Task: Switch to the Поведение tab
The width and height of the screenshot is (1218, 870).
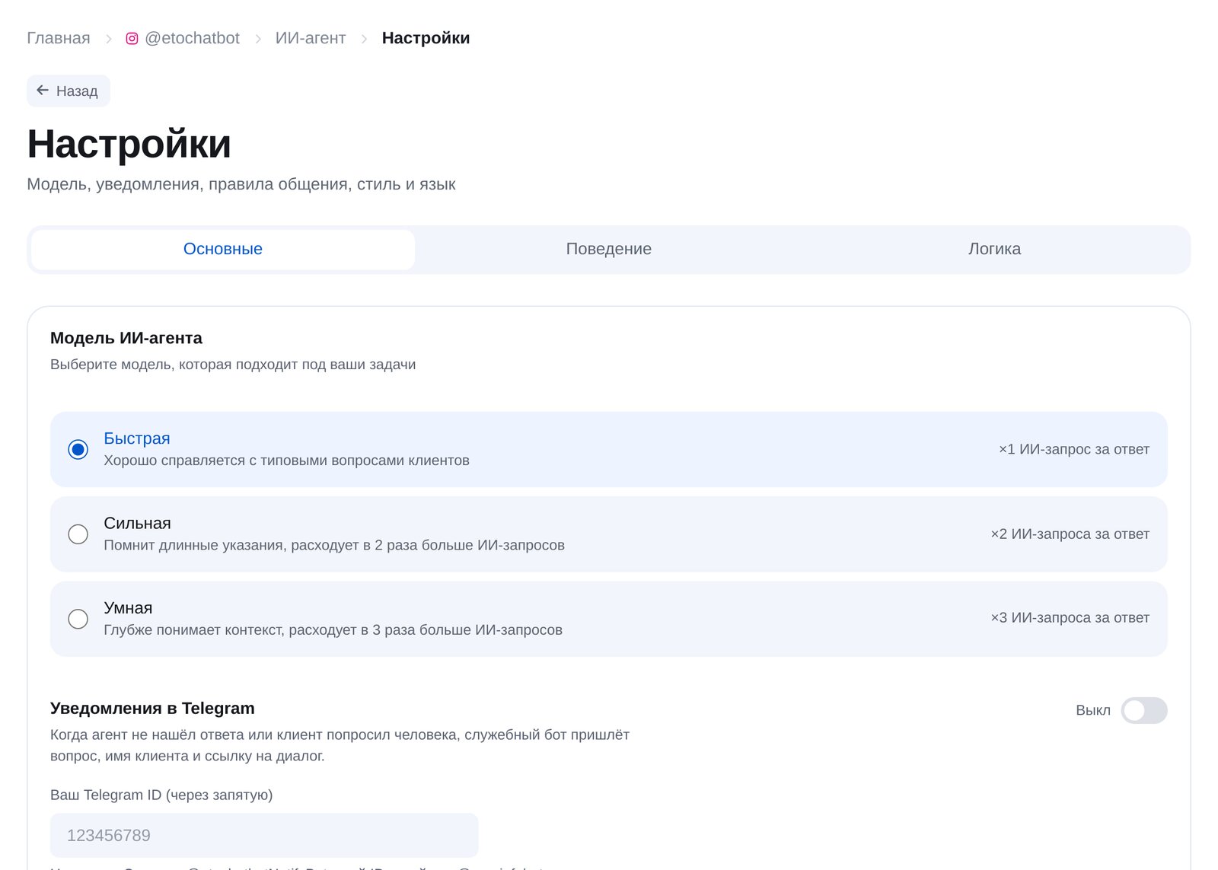Action: point(609,249)
